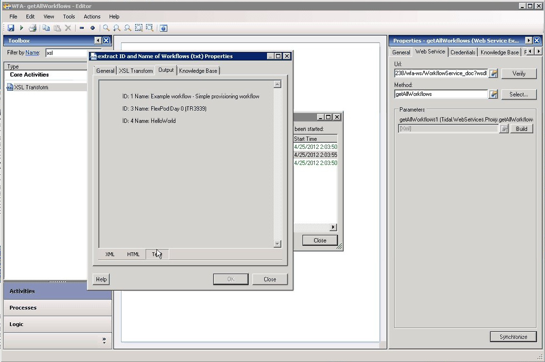Open the Actions menu
Image resolution: width=545 pixels, height=362 pixels.
coord(92,17)
